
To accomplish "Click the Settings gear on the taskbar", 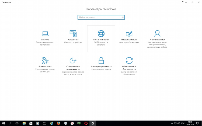I will tap(93, 123).
